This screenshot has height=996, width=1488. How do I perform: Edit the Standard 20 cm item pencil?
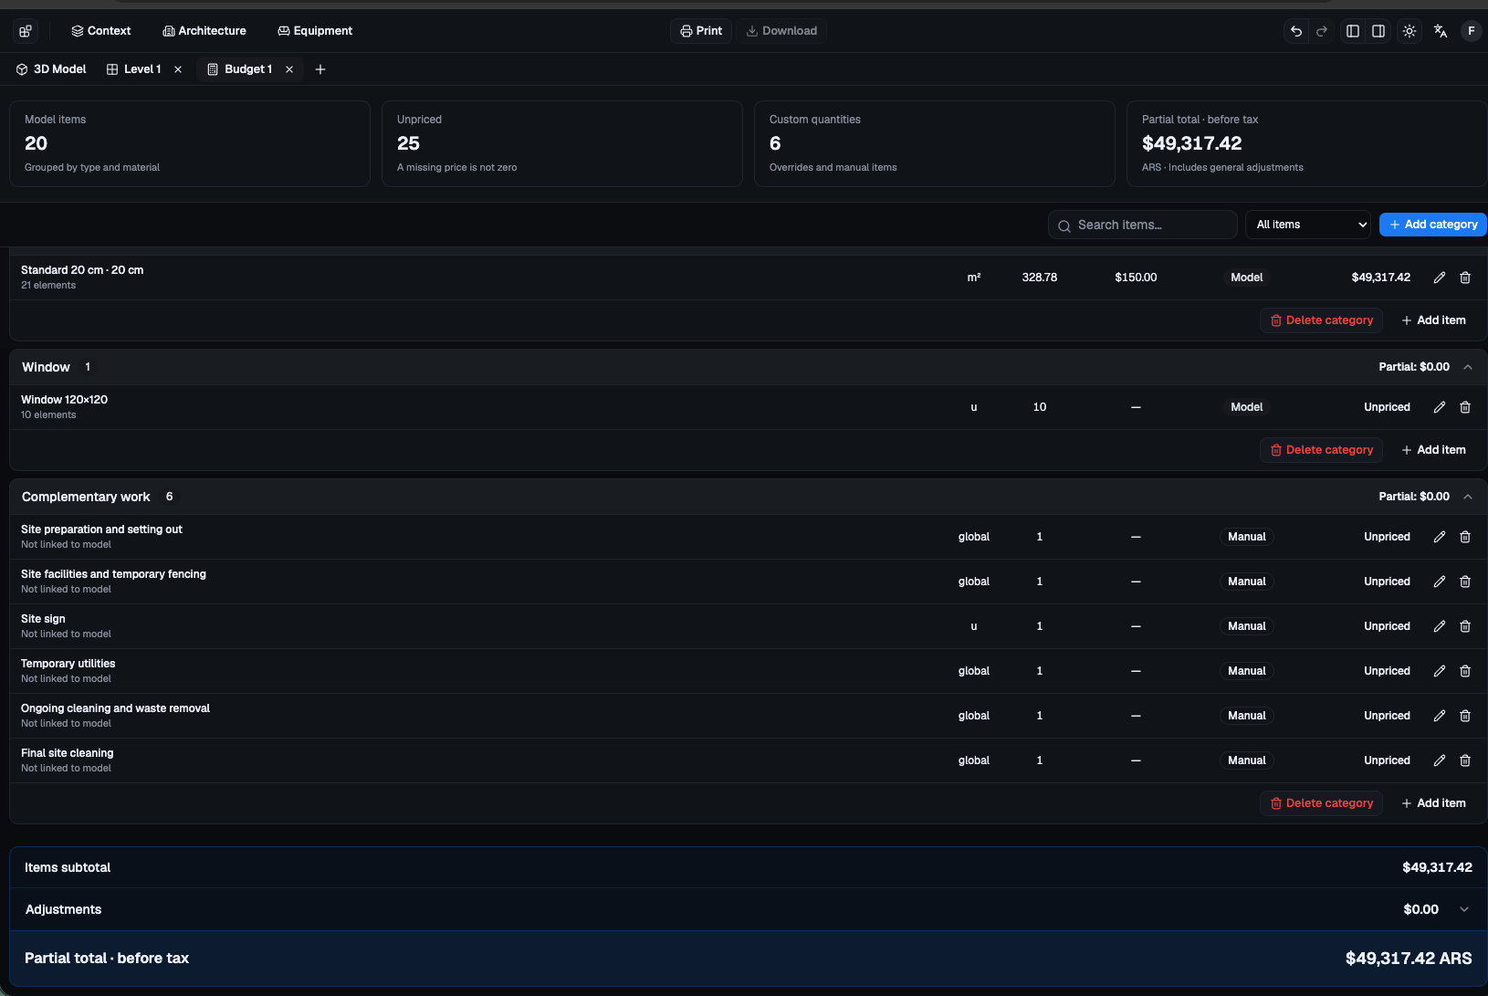(x=1440, y=278)
